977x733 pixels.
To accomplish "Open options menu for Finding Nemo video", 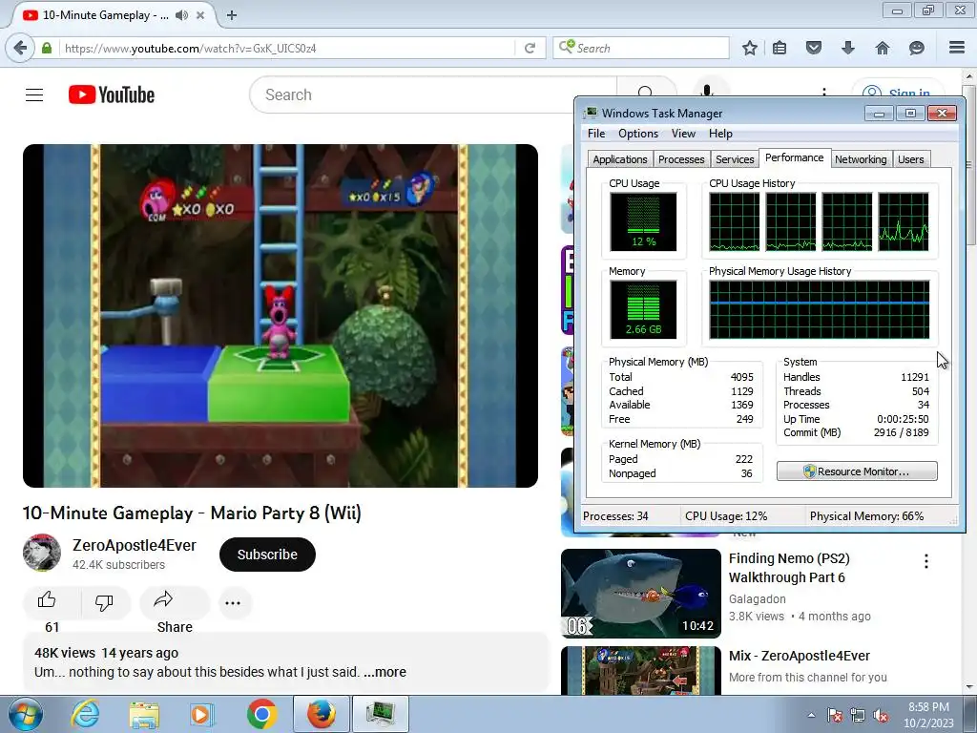I will click(x=926, y=561).
